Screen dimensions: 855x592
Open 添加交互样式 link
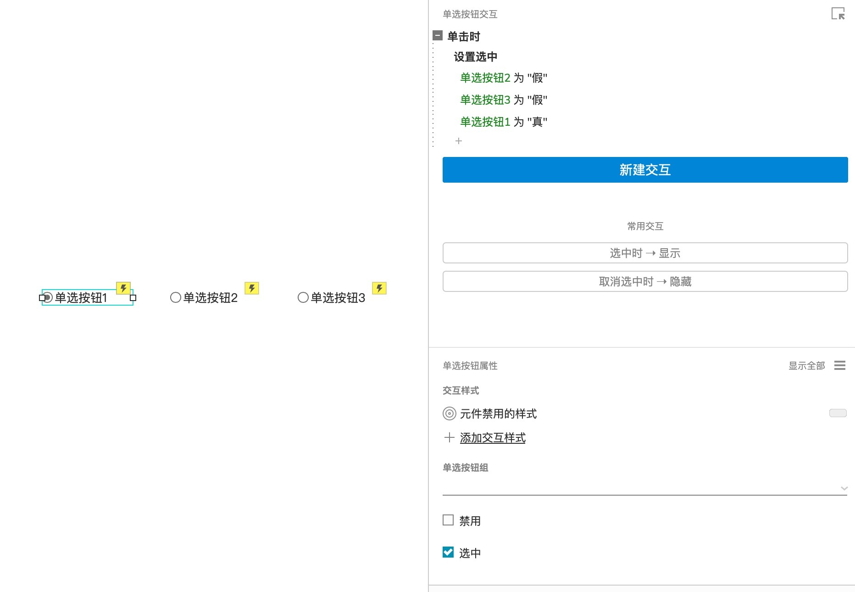coord(493,438)
